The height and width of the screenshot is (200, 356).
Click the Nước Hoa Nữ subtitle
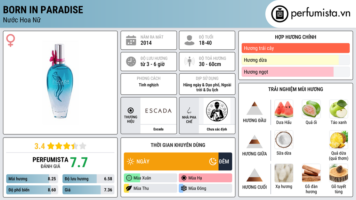22,20
